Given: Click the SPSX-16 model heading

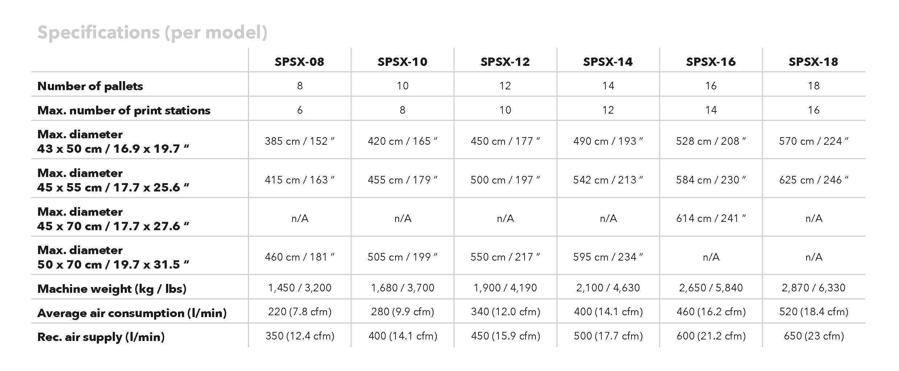Looking at the screenshot, I should (711, 62).
